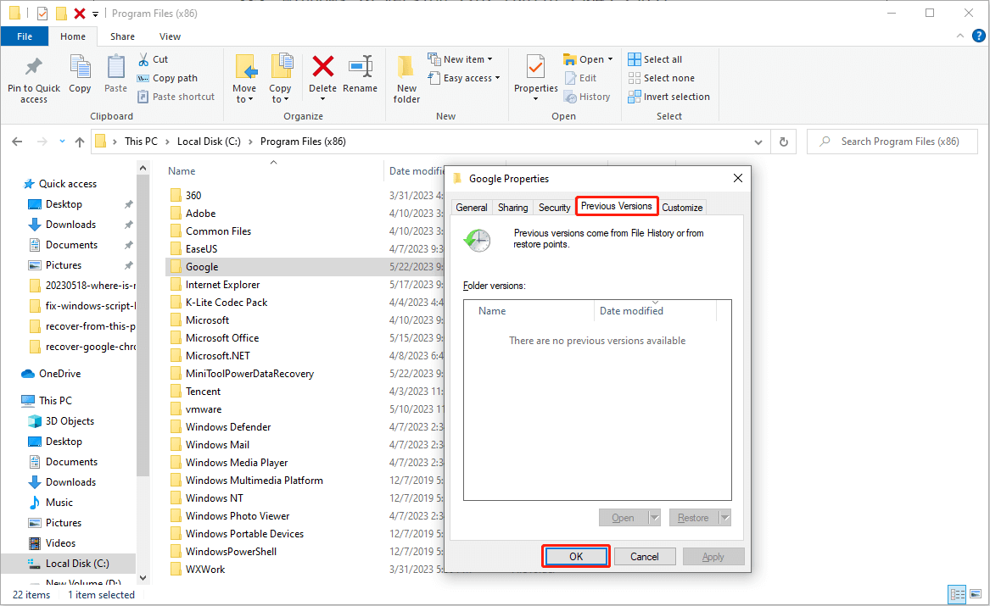Open the New item dropdown
Screen dimensions: 990x606
pos(461,59)
